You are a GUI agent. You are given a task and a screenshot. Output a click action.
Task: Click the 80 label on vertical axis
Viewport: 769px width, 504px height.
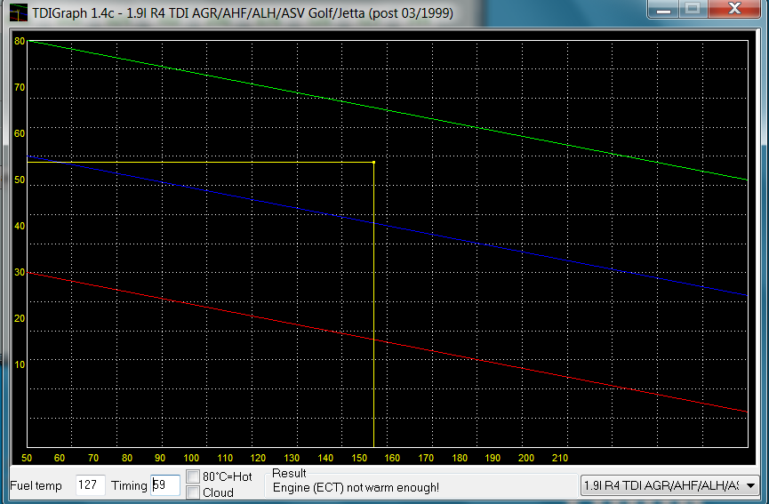[x=20, y=42]
